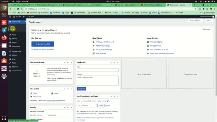This screenshot has width=217, height=122.
Task: Focus the Quick Draft Title field
Action: (98, 70)
